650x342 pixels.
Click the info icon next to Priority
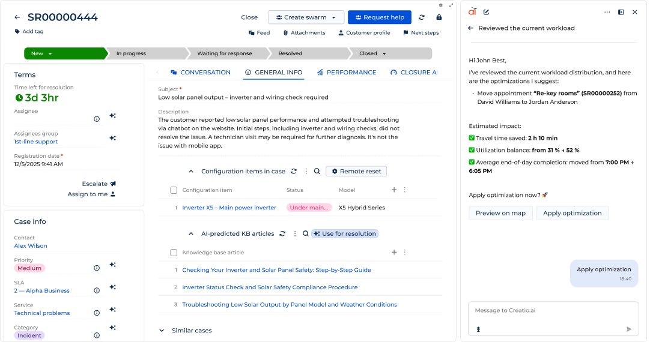pos(97,268)
